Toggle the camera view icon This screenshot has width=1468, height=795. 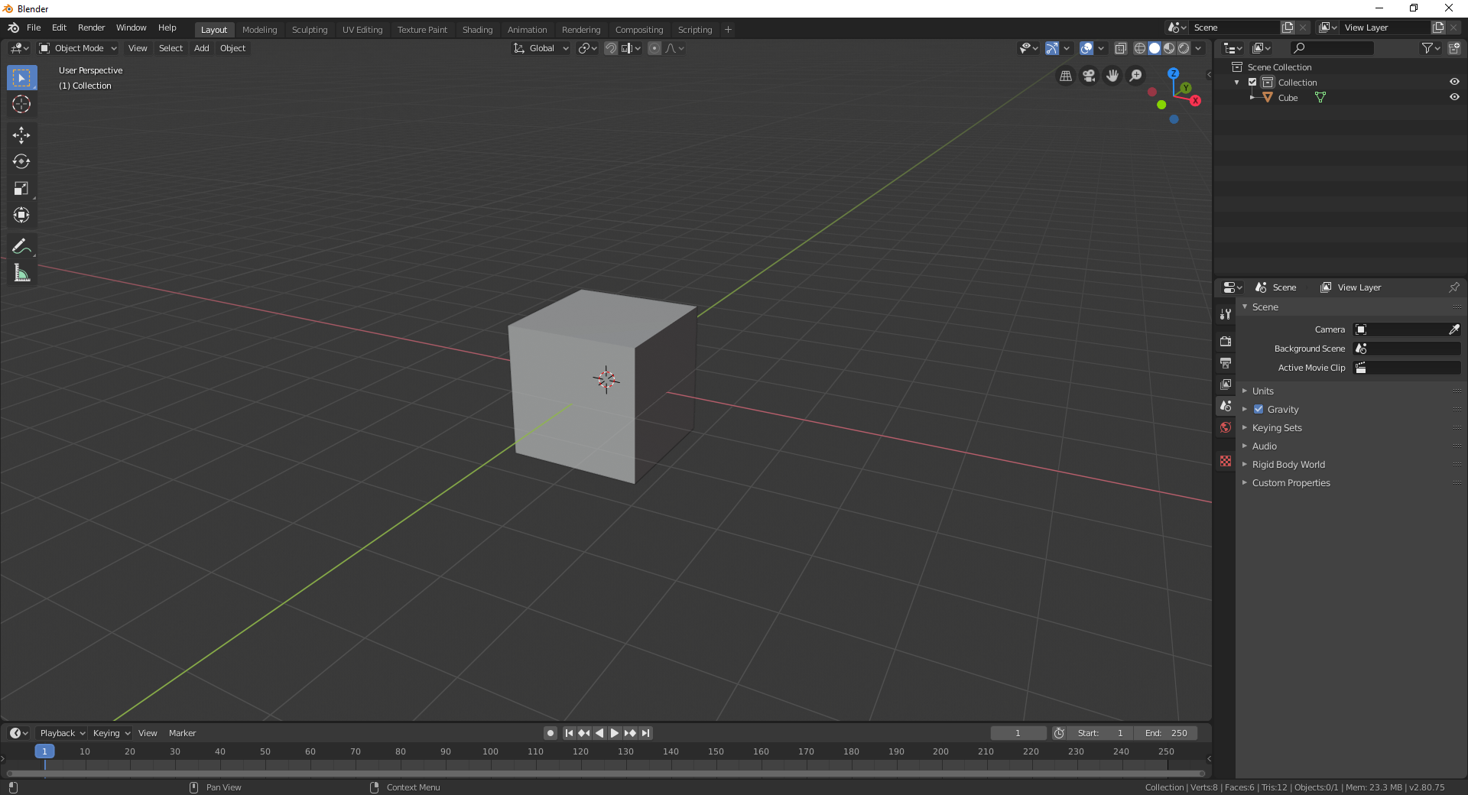tap(1089, 76)
